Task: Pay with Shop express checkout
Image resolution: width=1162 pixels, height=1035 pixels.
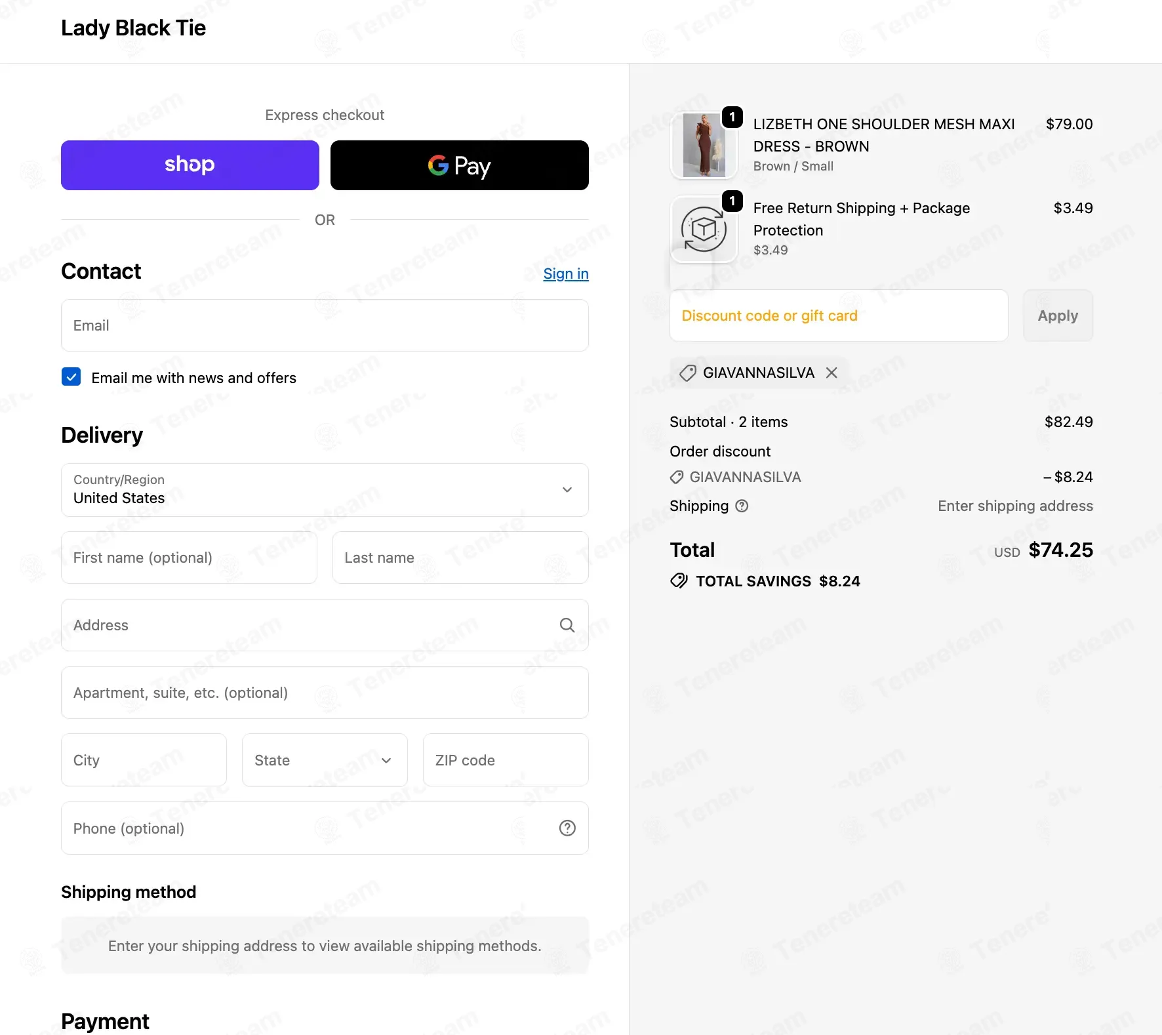Action: click(190, 165)
